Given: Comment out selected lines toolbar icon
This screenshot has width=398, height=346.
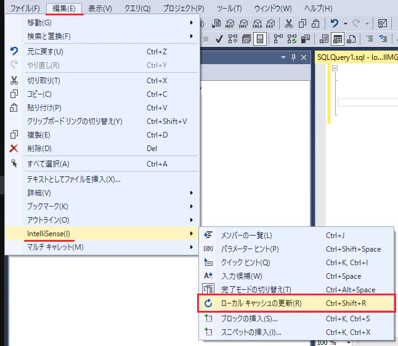Looking at the screenshot, I should pos(370,39).
